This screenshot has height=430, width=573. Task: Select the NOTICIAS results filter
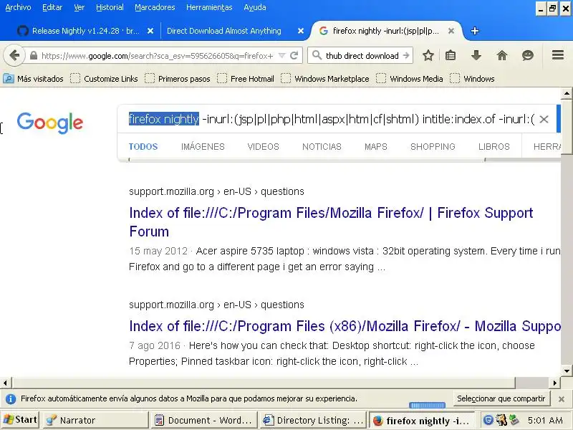[x=322, y=147]
